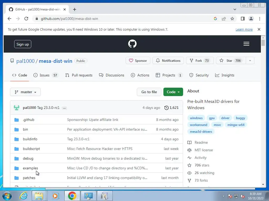The image size is (269, 201).
Task: Bookmark this page with the star icon
Action: [232, 19]
